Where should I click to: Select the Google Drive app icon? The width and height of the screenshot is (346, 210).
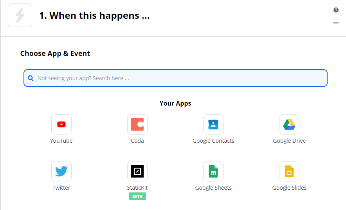289,124
